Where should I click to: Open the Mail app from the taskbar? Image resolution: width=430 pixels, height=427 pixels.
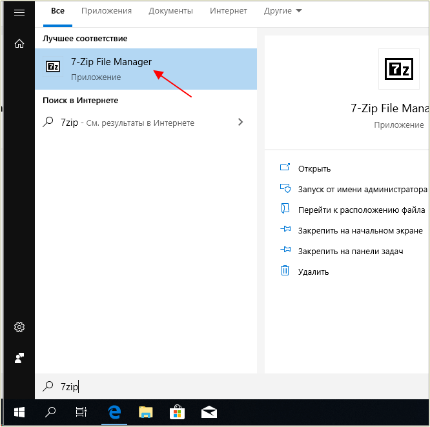pyautogui.click(x=209, y=412)
